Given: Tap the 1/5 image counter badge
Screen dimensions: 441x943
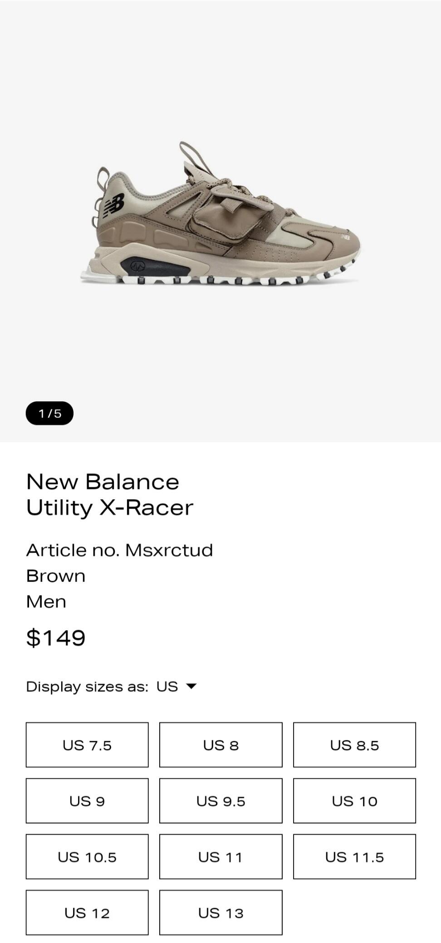Looking at the screenshot, I should (x=49, y=413).
